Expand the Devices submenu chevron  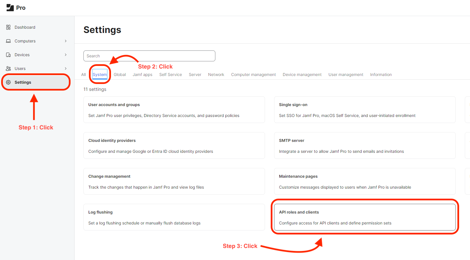coord(66,55)
